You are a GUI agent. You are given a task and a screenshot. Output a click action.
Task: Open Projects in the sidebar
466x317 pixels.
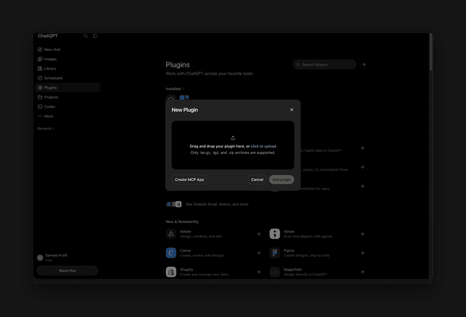click(x=68, y=97)
